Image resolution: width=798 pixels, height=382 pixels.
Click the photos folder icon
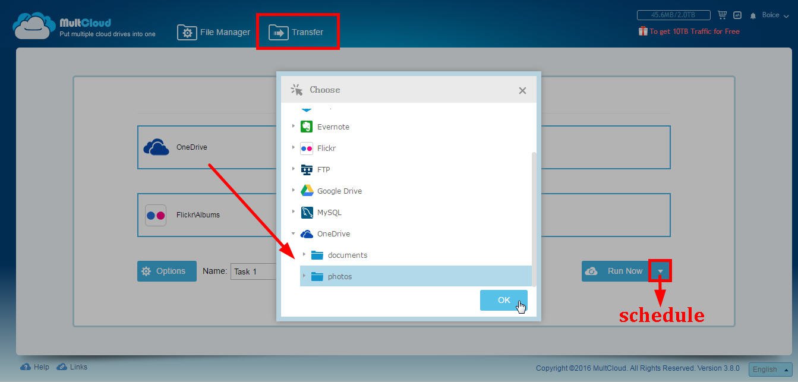coord(317,276)
